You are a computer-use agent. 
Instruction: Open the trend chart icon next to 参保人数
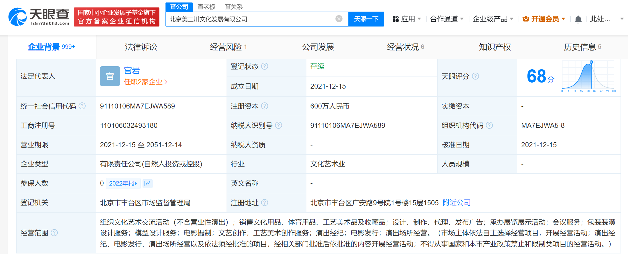coord(147,183)
